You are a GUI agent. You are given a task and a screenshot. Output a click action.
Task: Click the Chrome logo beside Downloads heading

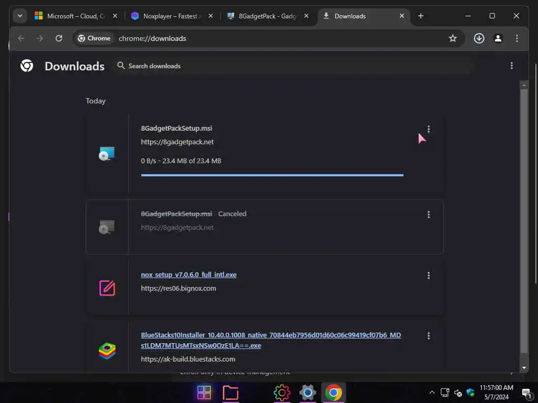coord(27,66)
